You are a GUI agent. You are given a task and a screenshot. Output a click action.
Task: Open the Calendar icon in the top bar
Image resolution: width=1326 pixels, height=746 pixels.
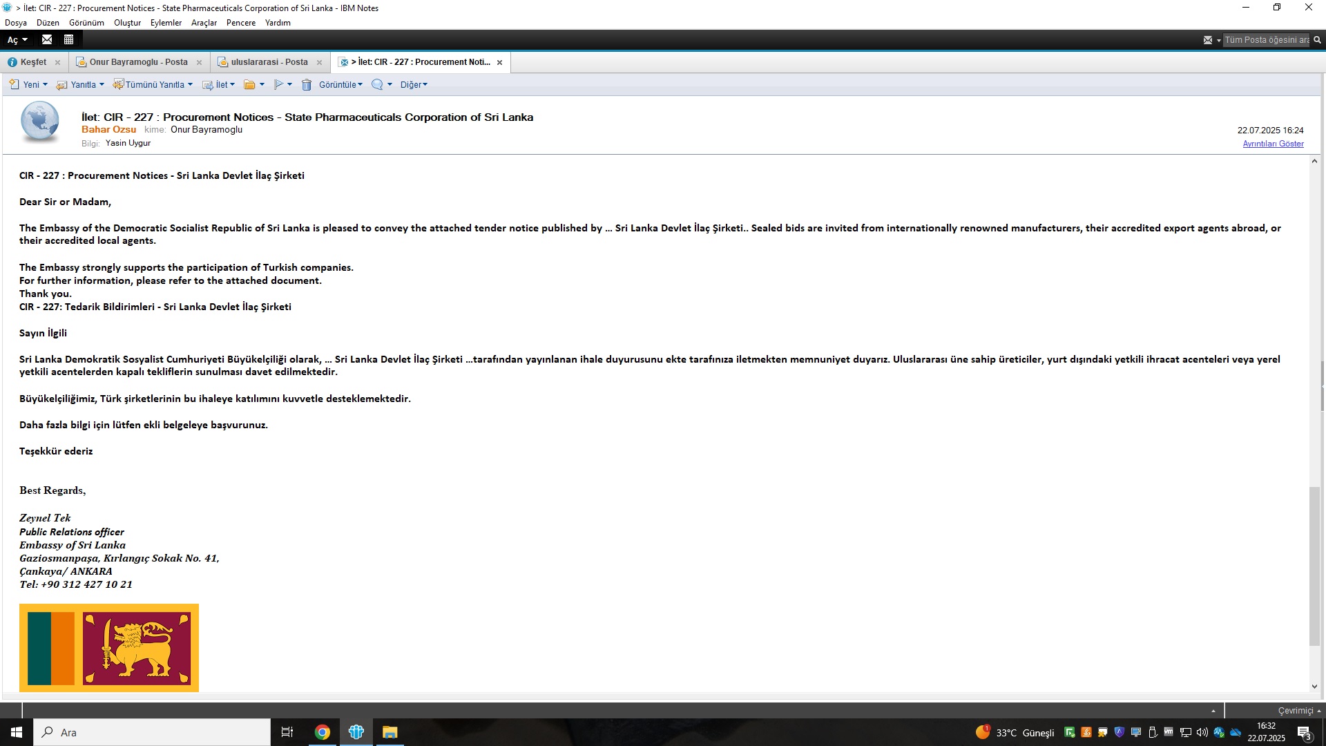coord(68,39)
